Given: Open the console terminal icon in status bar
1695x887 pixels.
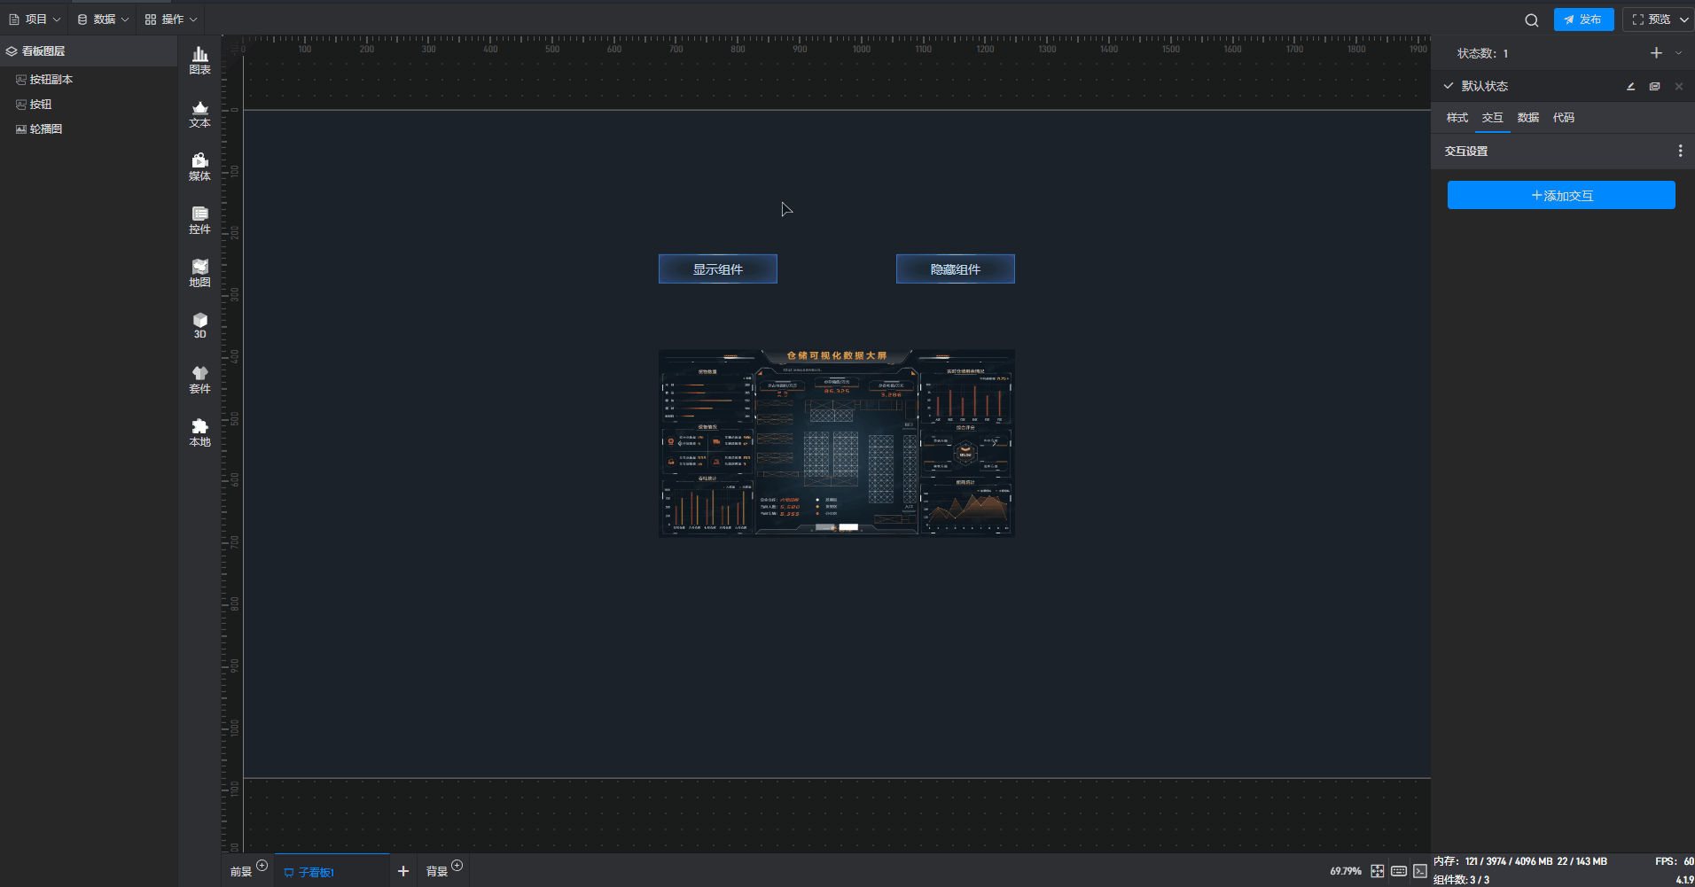Looking at the screenshot, I should 1420,871.
